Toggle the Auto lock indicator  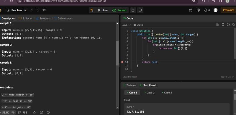click(138, 25)
